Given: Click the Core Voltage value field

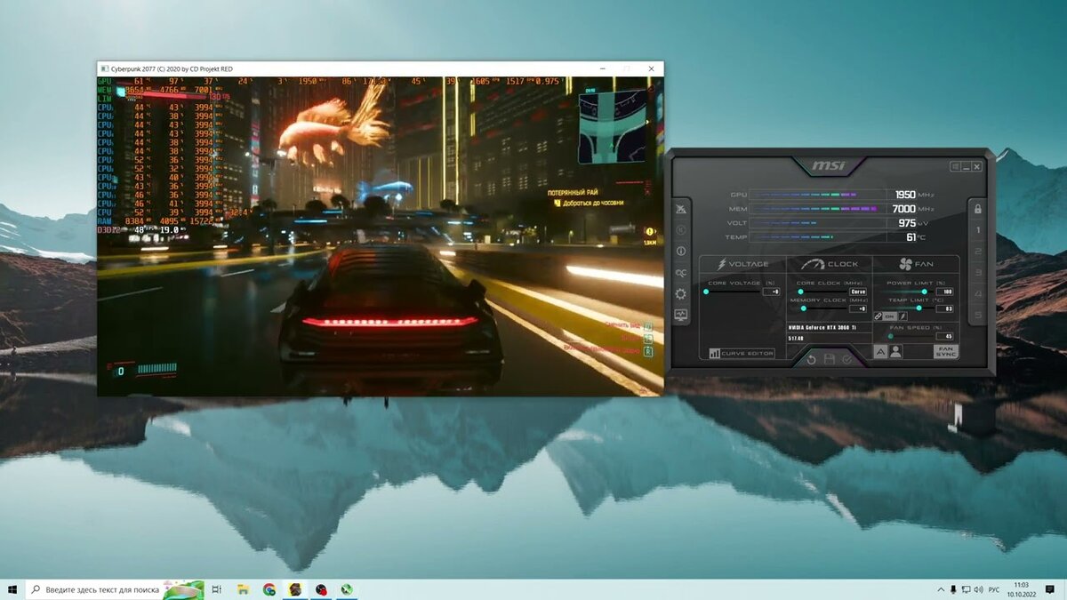Looking at the screenshot, I should [772, 292].
